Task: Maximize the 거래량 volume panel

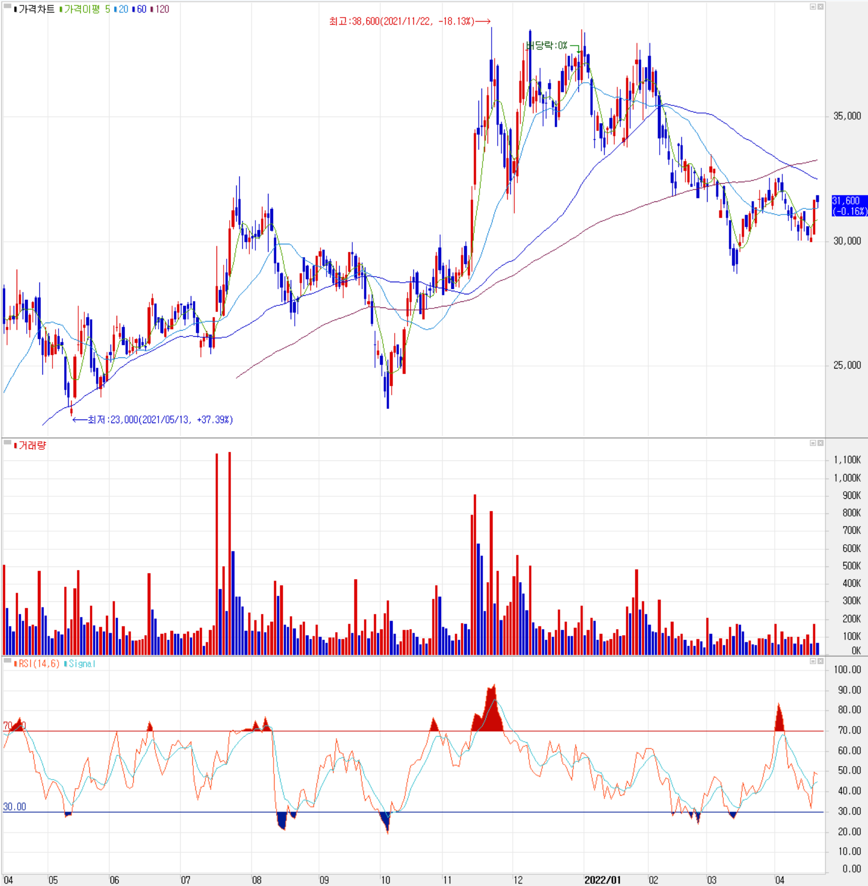Action: [813, 443]
